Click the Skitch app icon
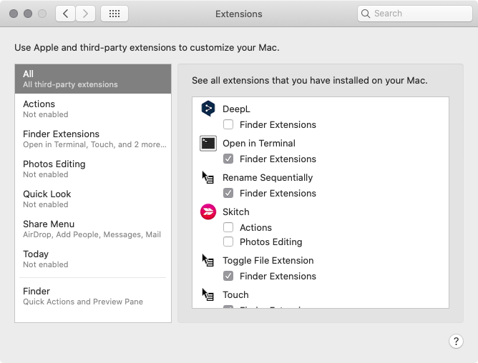The image size is (478, 363). pos(208,212)
